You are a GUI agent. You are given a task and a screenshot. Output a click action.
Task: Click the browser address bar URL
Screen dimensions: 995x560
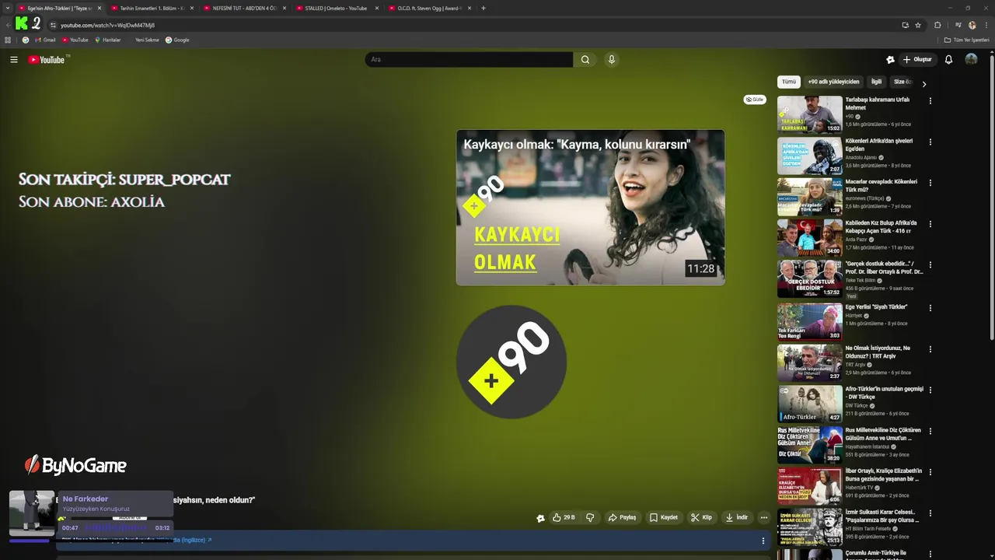point(107,25)
